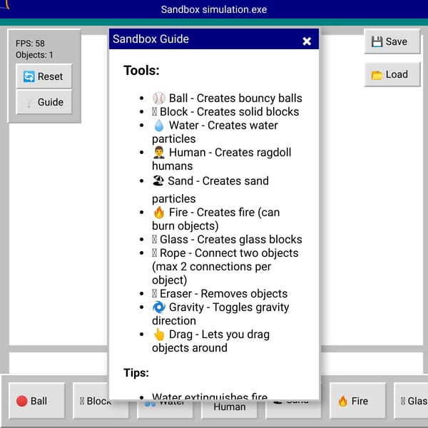This screenshot has height=428, width=428.
Task: Click the 'Tools:' heading
Action: [x=141, y=71]
